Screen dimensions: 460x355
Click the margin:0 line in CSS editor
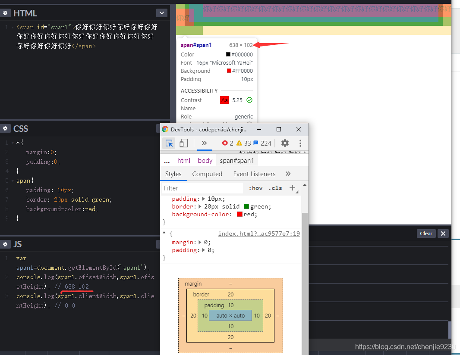tap(41, 152)
